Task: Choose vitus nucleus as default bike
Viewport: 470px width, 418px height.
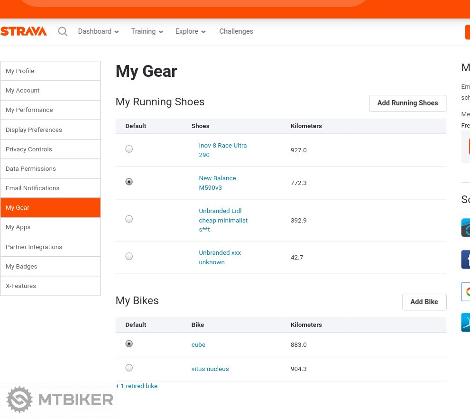Action: [x=129, y=368]
